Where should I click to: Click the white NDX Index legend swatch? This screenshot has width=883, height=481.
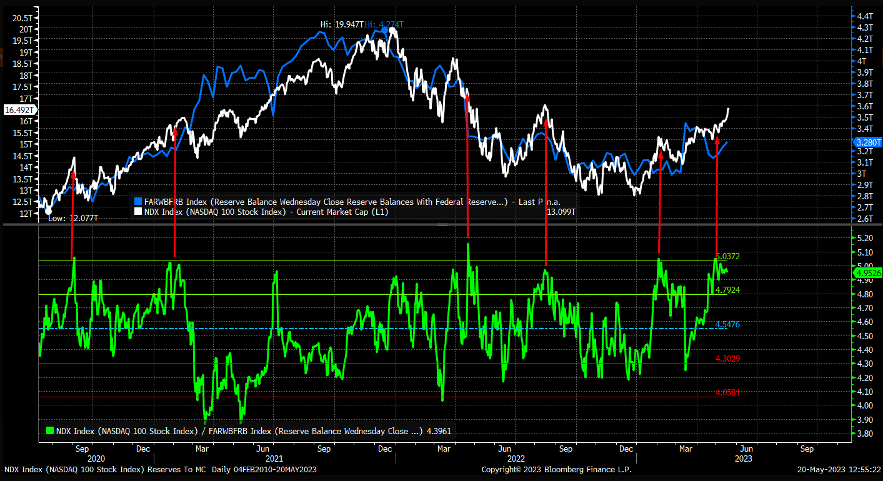click(x=138, y=212)
